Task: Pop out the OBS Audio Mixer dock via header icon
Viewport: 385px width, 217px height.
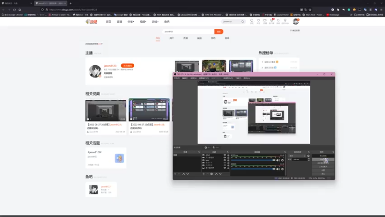Action: coord(285,152)
